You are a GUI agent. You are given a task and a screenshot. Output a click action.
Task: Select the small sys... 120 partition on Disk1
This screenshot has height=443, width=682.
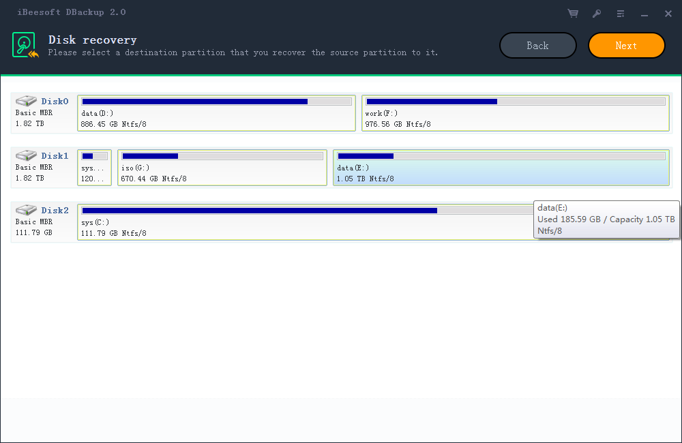coord(94,168)
